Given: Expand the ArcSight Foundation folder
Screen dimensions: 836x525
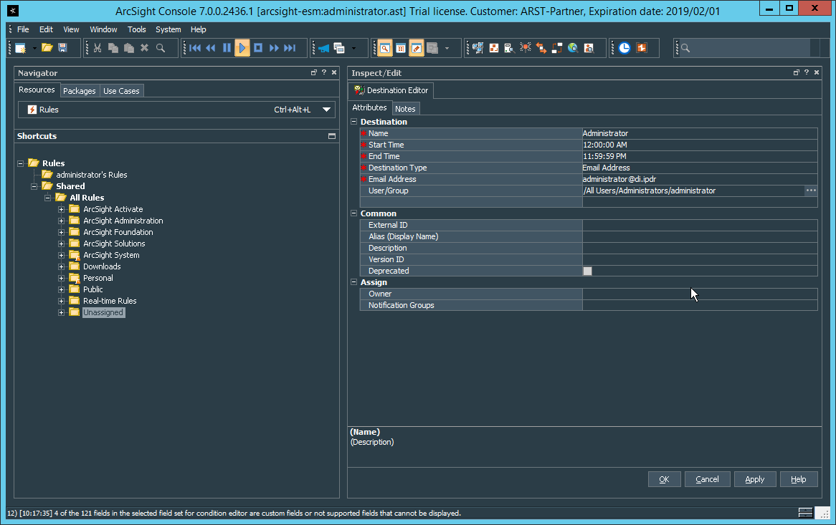Looking at the screenshot, I should 62,232.
